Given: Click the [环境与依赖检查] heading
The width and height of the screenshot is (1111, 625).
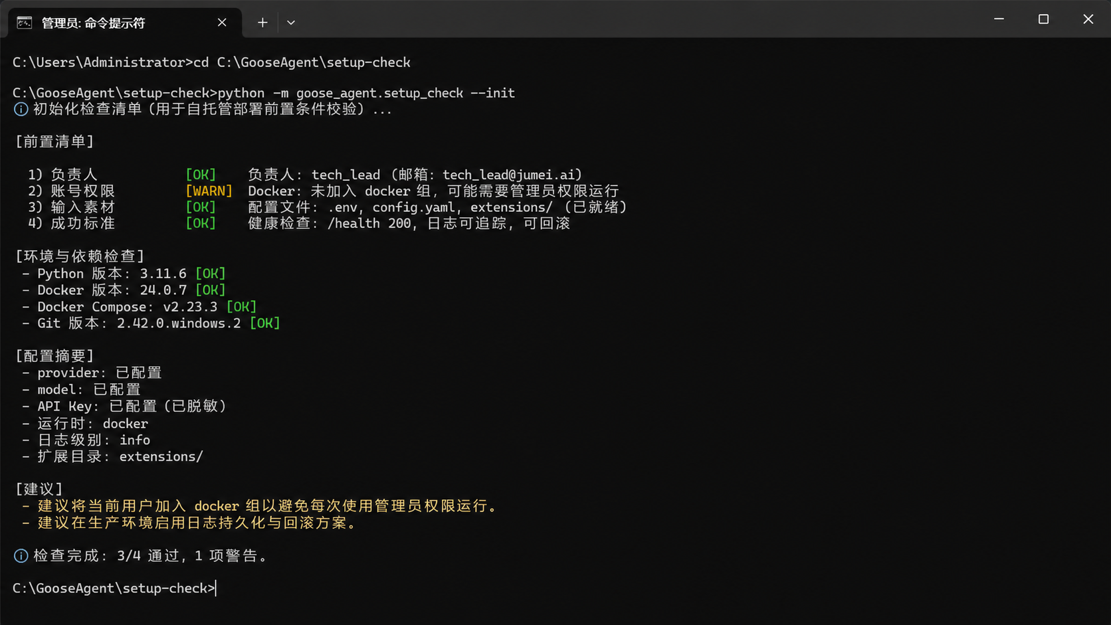Looking at the screenshot, I should (80, 256).
